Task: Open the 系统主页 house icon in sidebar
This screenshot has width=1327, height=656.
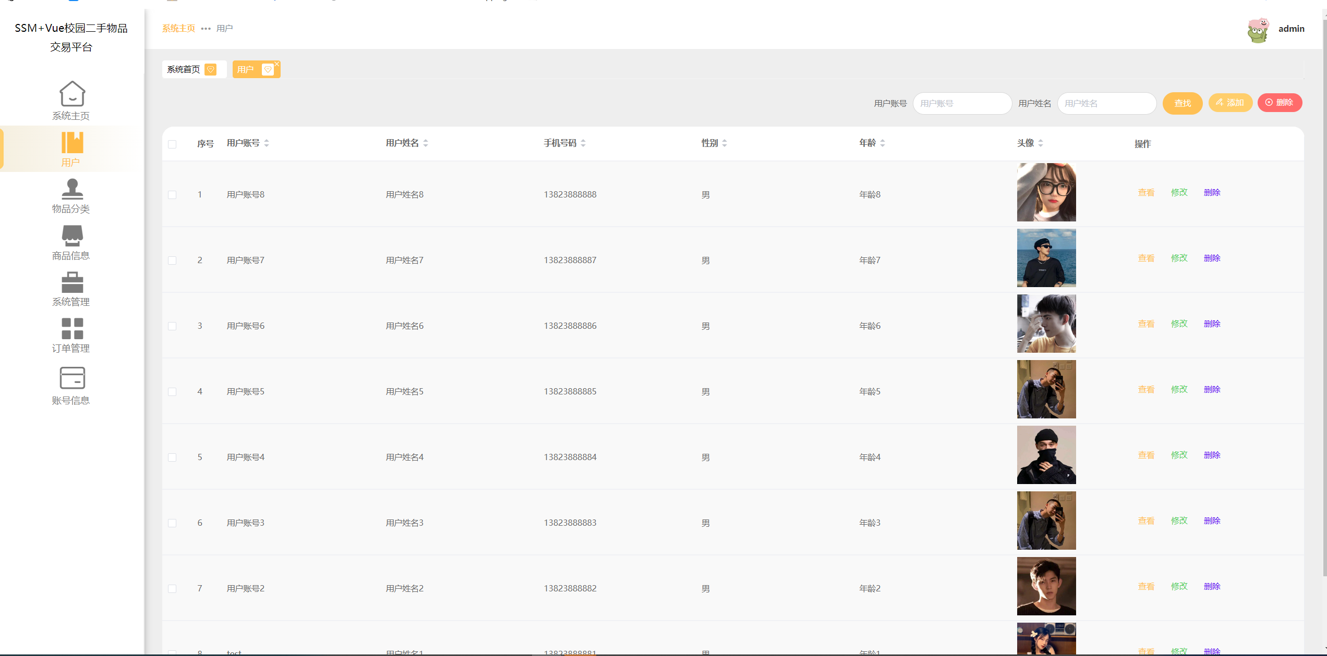Action: tap(72, 94)
